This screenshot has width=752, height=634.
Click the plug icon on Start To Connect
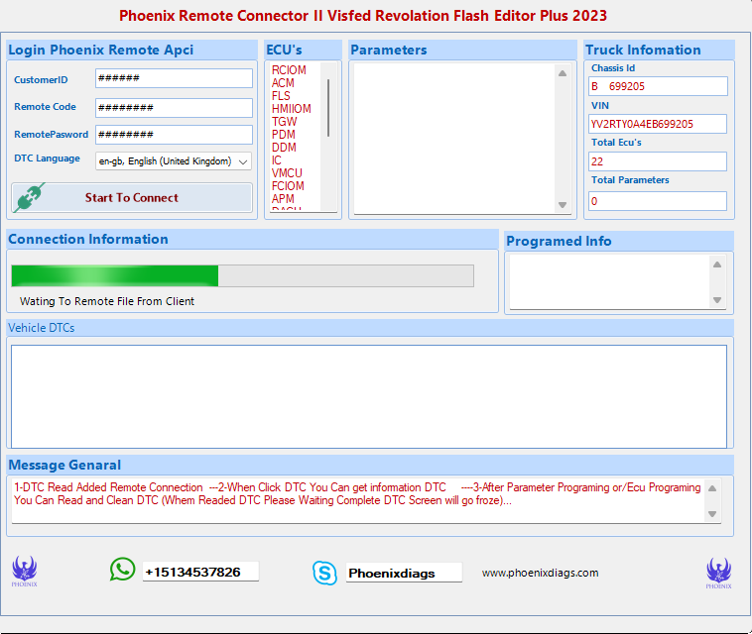(30, 197)
